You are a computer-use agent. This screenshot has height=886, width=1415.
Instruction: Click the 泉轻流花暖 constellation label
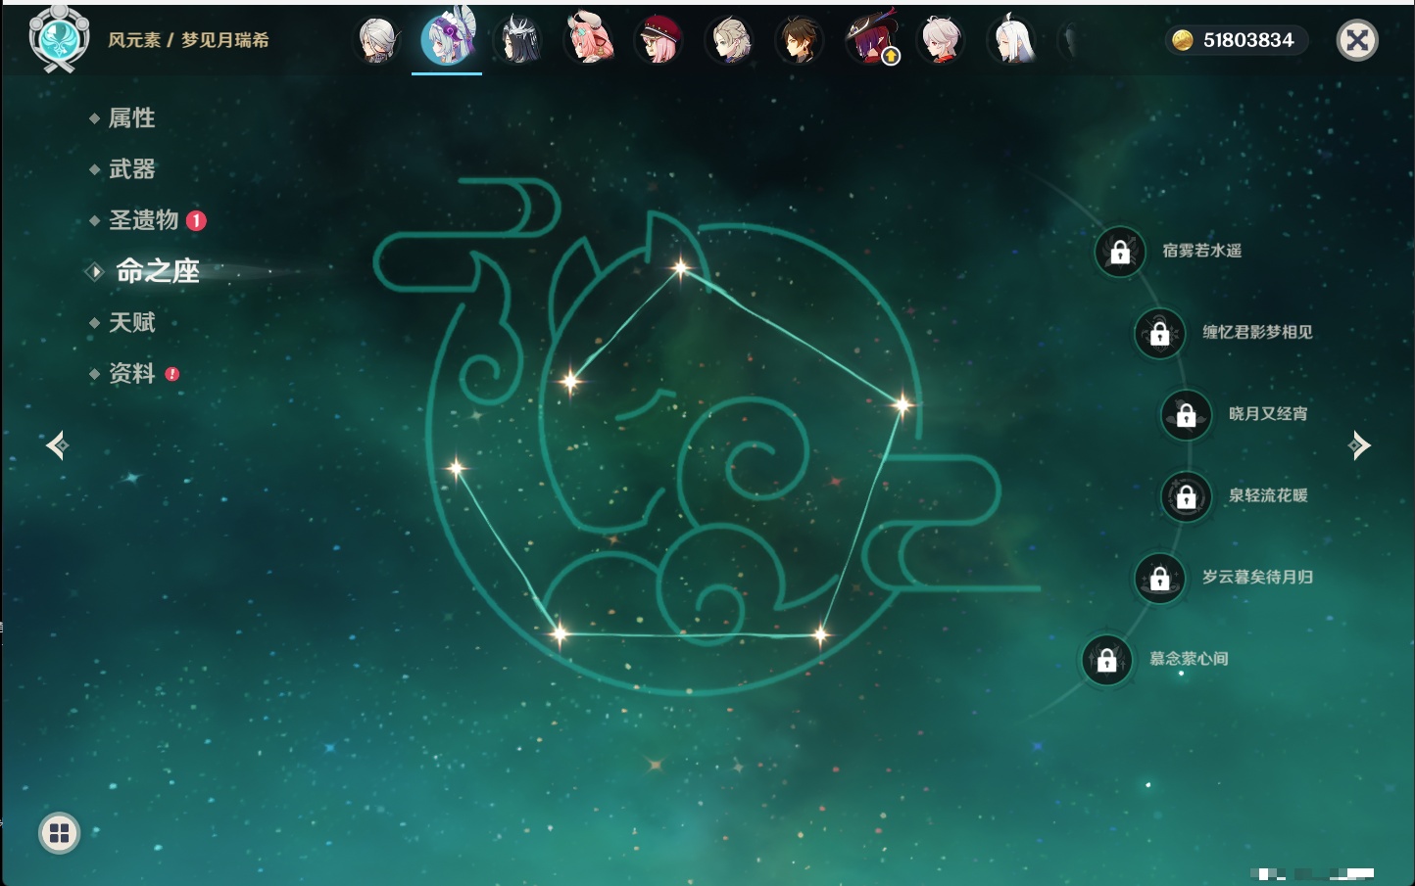click(1268, 495)
